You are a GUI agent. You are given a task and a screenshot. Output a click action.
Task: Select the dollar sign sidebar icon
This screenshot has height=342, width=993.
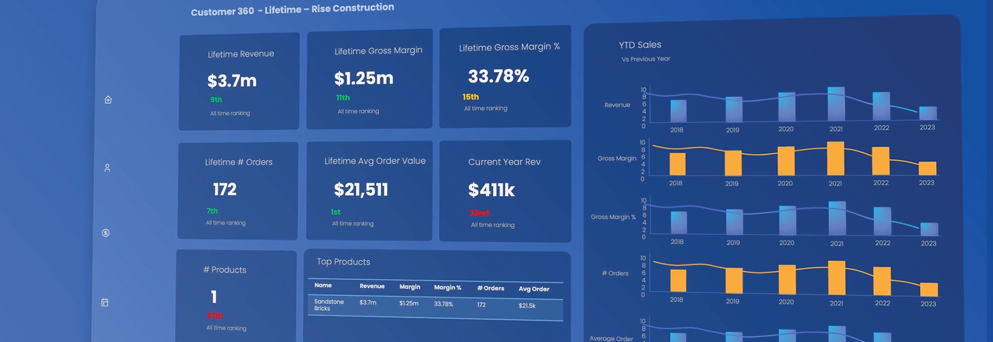click(x=106, y=233)
